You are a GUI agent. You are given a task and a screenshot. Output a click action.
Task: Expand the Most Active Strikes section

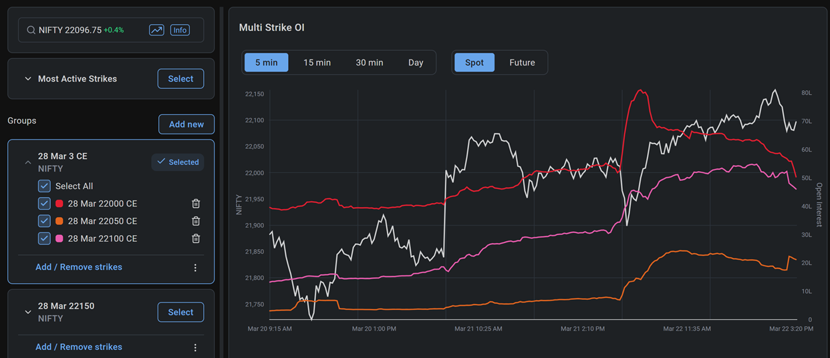coord(28,79)
